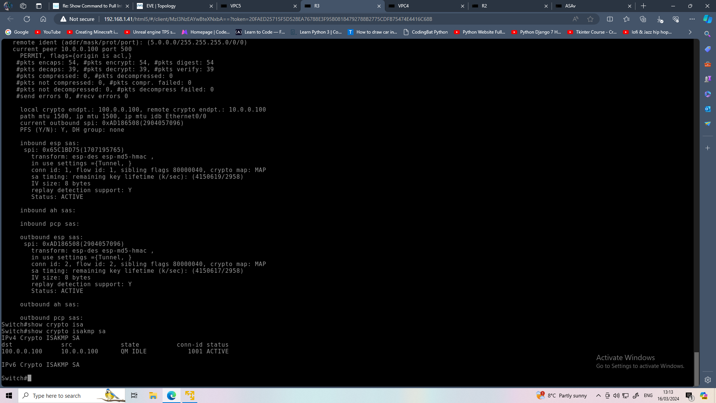Open the favorites list
Viewport: 716px width, 403px height.
[x=626, y=19]
